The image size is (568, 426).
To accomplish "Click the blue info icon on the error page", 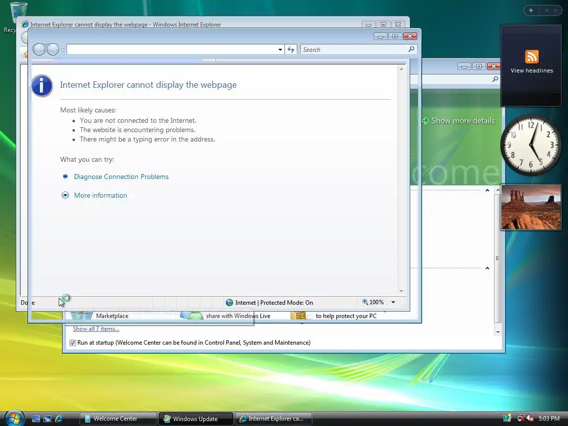I will point(41,85).
